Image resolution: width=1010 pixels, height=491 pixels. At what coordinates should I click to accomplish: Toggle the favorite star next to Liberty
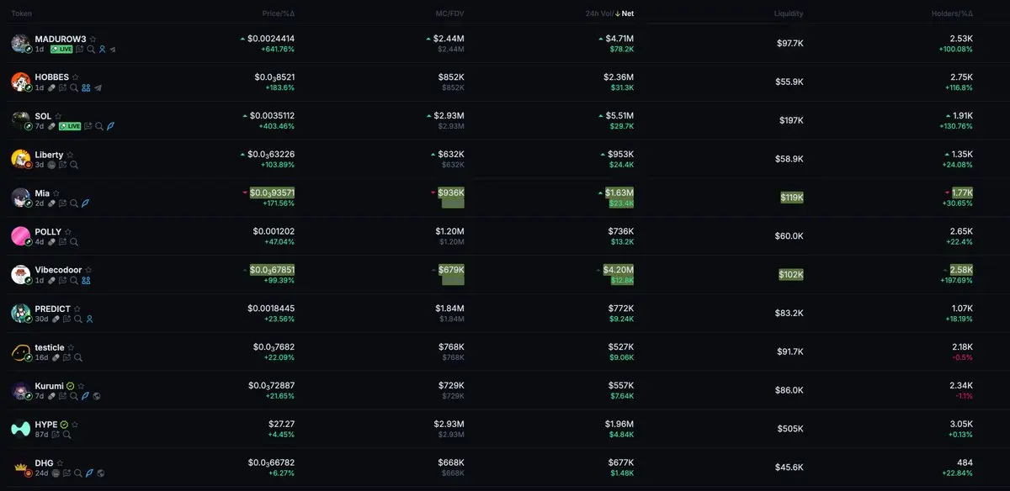coord(71,155)
